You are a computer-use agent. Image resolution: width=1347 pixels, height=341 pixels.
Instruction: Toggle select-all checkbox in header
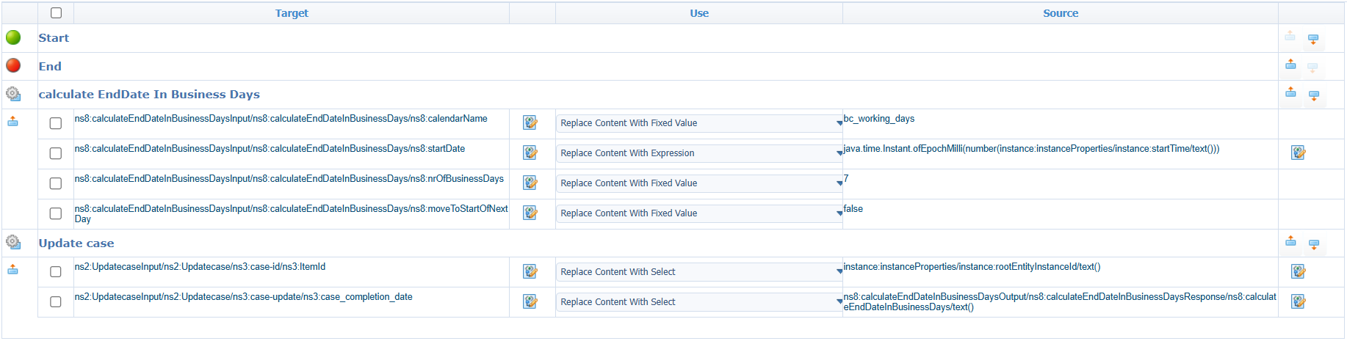56,13
